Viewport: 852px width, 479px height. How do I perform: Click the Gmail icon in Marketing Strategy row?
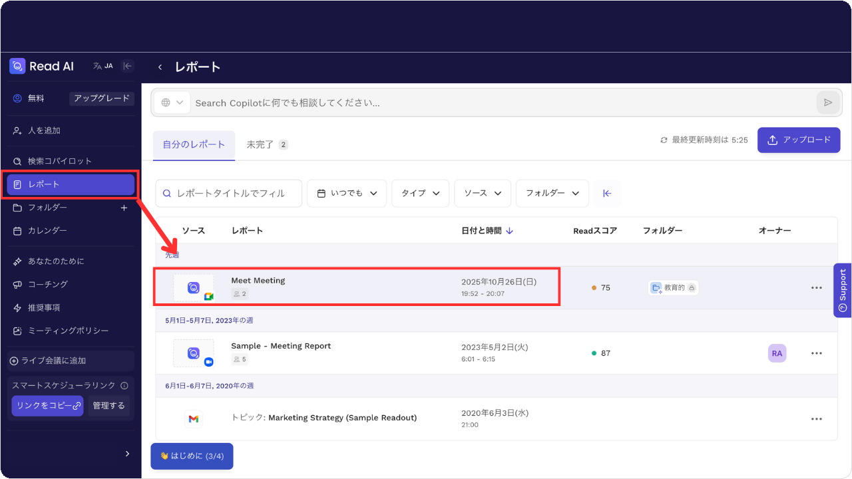pos(193,418)
